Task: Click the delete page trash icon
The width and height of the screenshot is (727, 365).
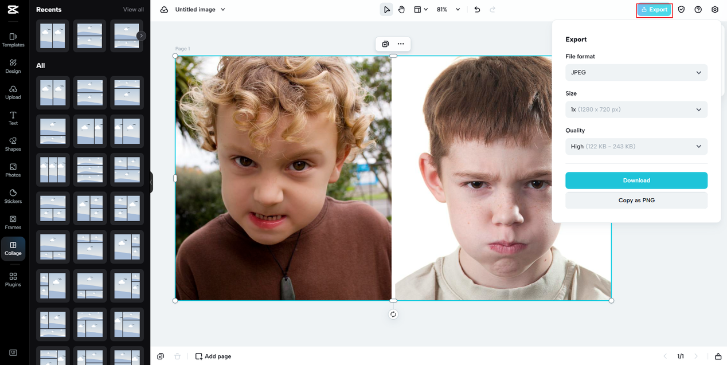Action: [x=177, y=356]
